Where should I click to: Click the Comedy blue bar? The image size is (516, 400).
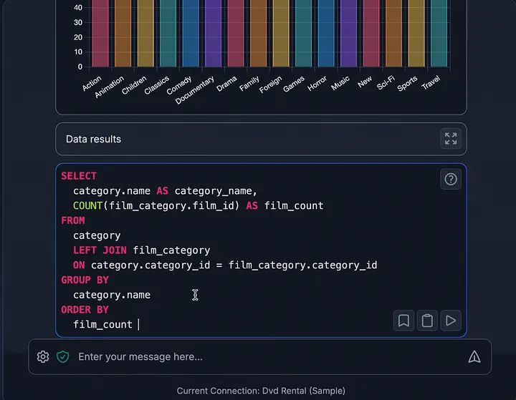(191, 33)
